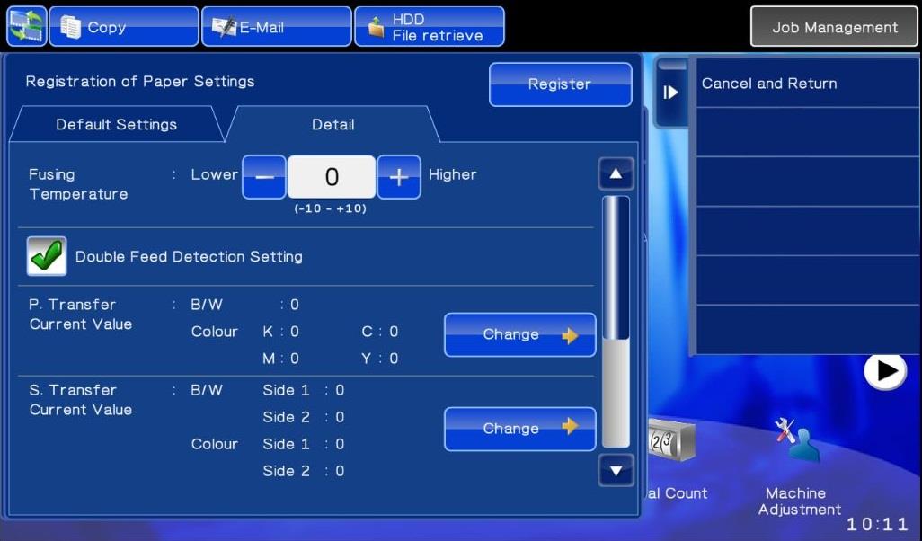Viewport: 922px width, 541px height.
Task: Click the round next-page arrow button
Action: pyautogui.click(x=885, y=371)
